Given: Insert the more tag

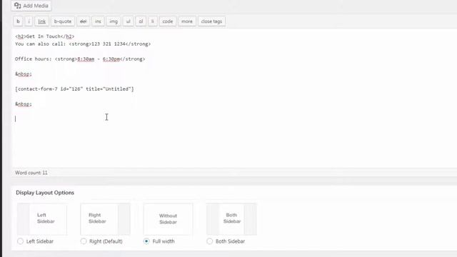Looking at the screenshot, I should coord(187,21).
